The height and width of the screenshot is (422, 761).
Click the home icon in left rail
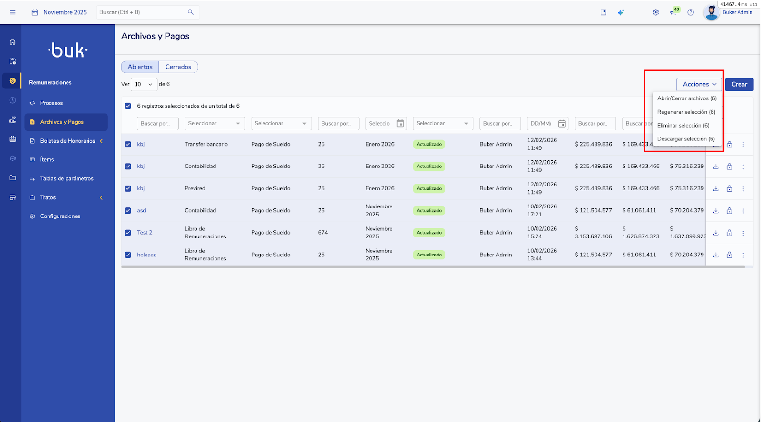[x=13, y=42]
